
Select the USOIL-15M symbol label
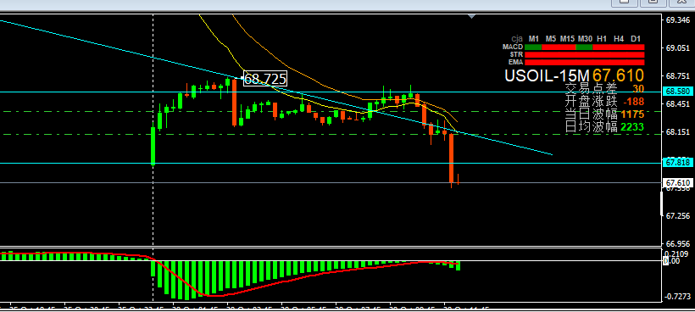pos(547,75)
